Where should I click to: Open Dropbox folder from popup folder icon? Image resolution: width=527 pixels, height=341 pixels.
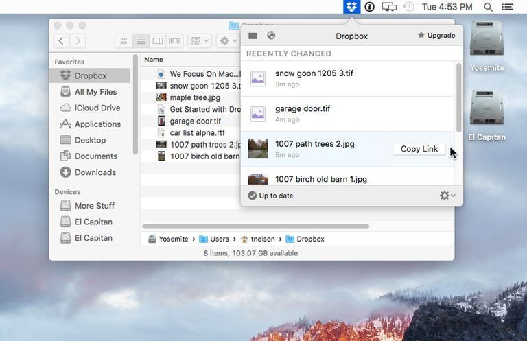coord(253,36)
